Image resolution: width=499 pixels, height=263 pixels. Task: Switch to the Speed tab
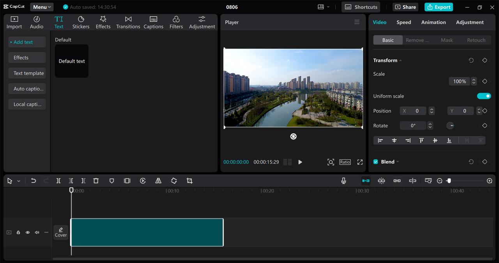(404, 22)
